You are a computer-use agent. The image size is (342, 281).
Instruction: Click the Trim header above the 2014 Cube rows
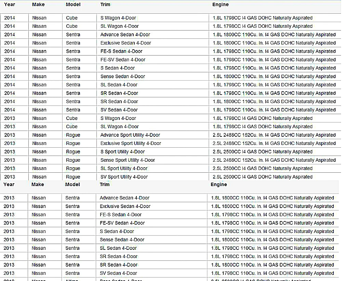coord(105,4)
